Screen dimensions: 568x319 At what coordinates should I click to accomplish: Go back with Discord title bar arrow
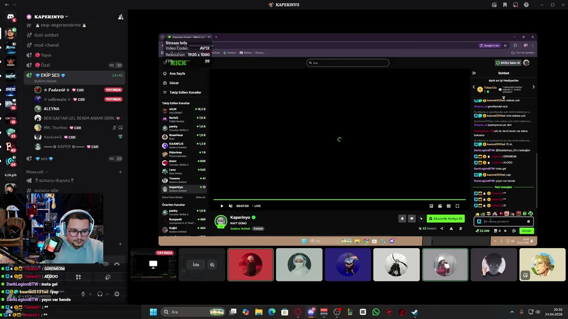coord(7,5)
